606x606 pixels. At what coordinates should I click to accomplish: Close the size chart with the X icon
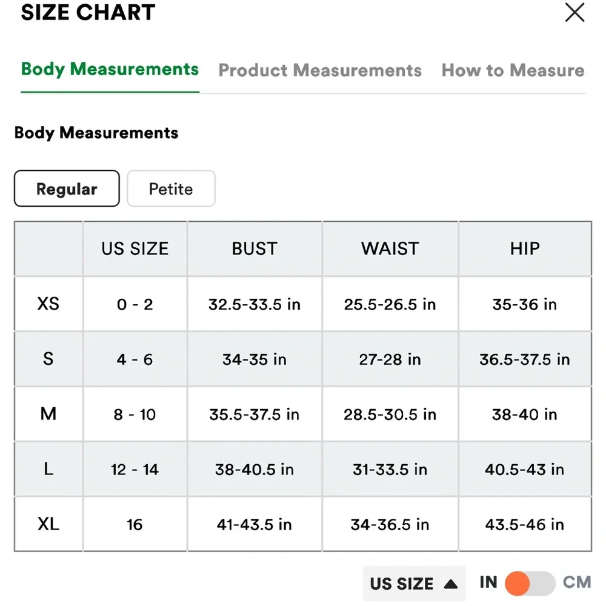(574, 13)
